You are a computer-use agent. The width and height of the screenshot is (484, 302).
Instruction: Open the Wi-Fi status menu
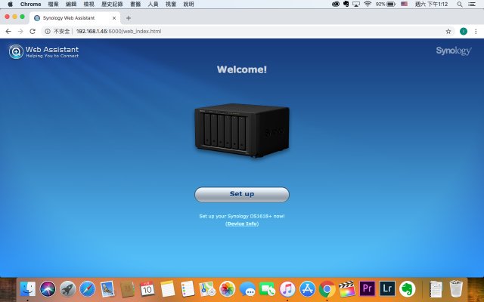click(368, 4)
